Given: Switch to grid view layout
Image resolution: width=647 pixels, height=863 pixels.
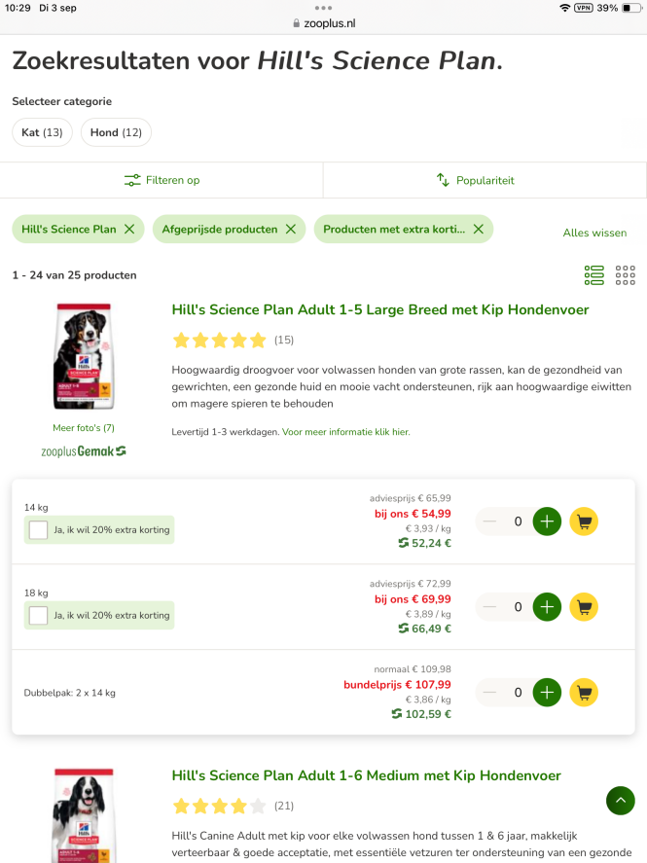Looking at the screenshot, I should tap(626, 275).
